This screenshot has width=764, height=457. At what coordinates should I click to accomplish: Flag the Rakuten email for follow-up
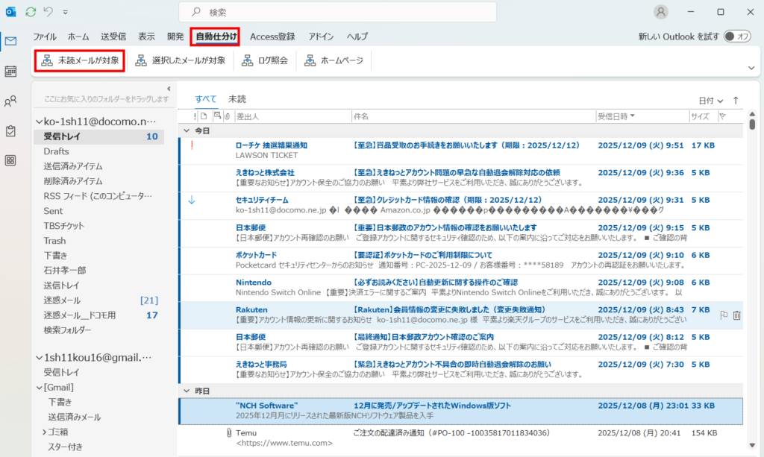[x=723, y=315]
